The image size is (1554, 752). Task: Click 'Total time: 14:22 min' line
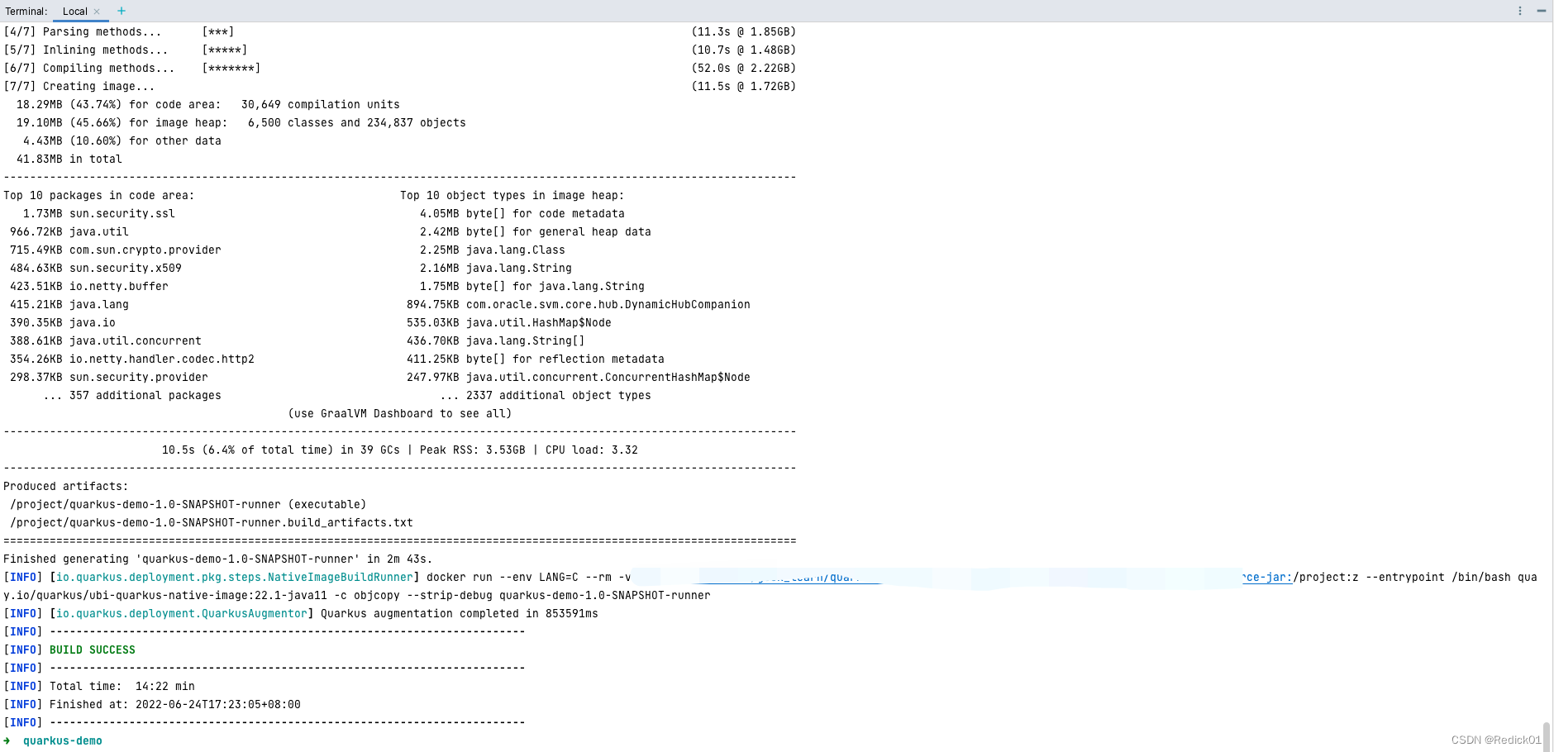click(x=122, y=686)
